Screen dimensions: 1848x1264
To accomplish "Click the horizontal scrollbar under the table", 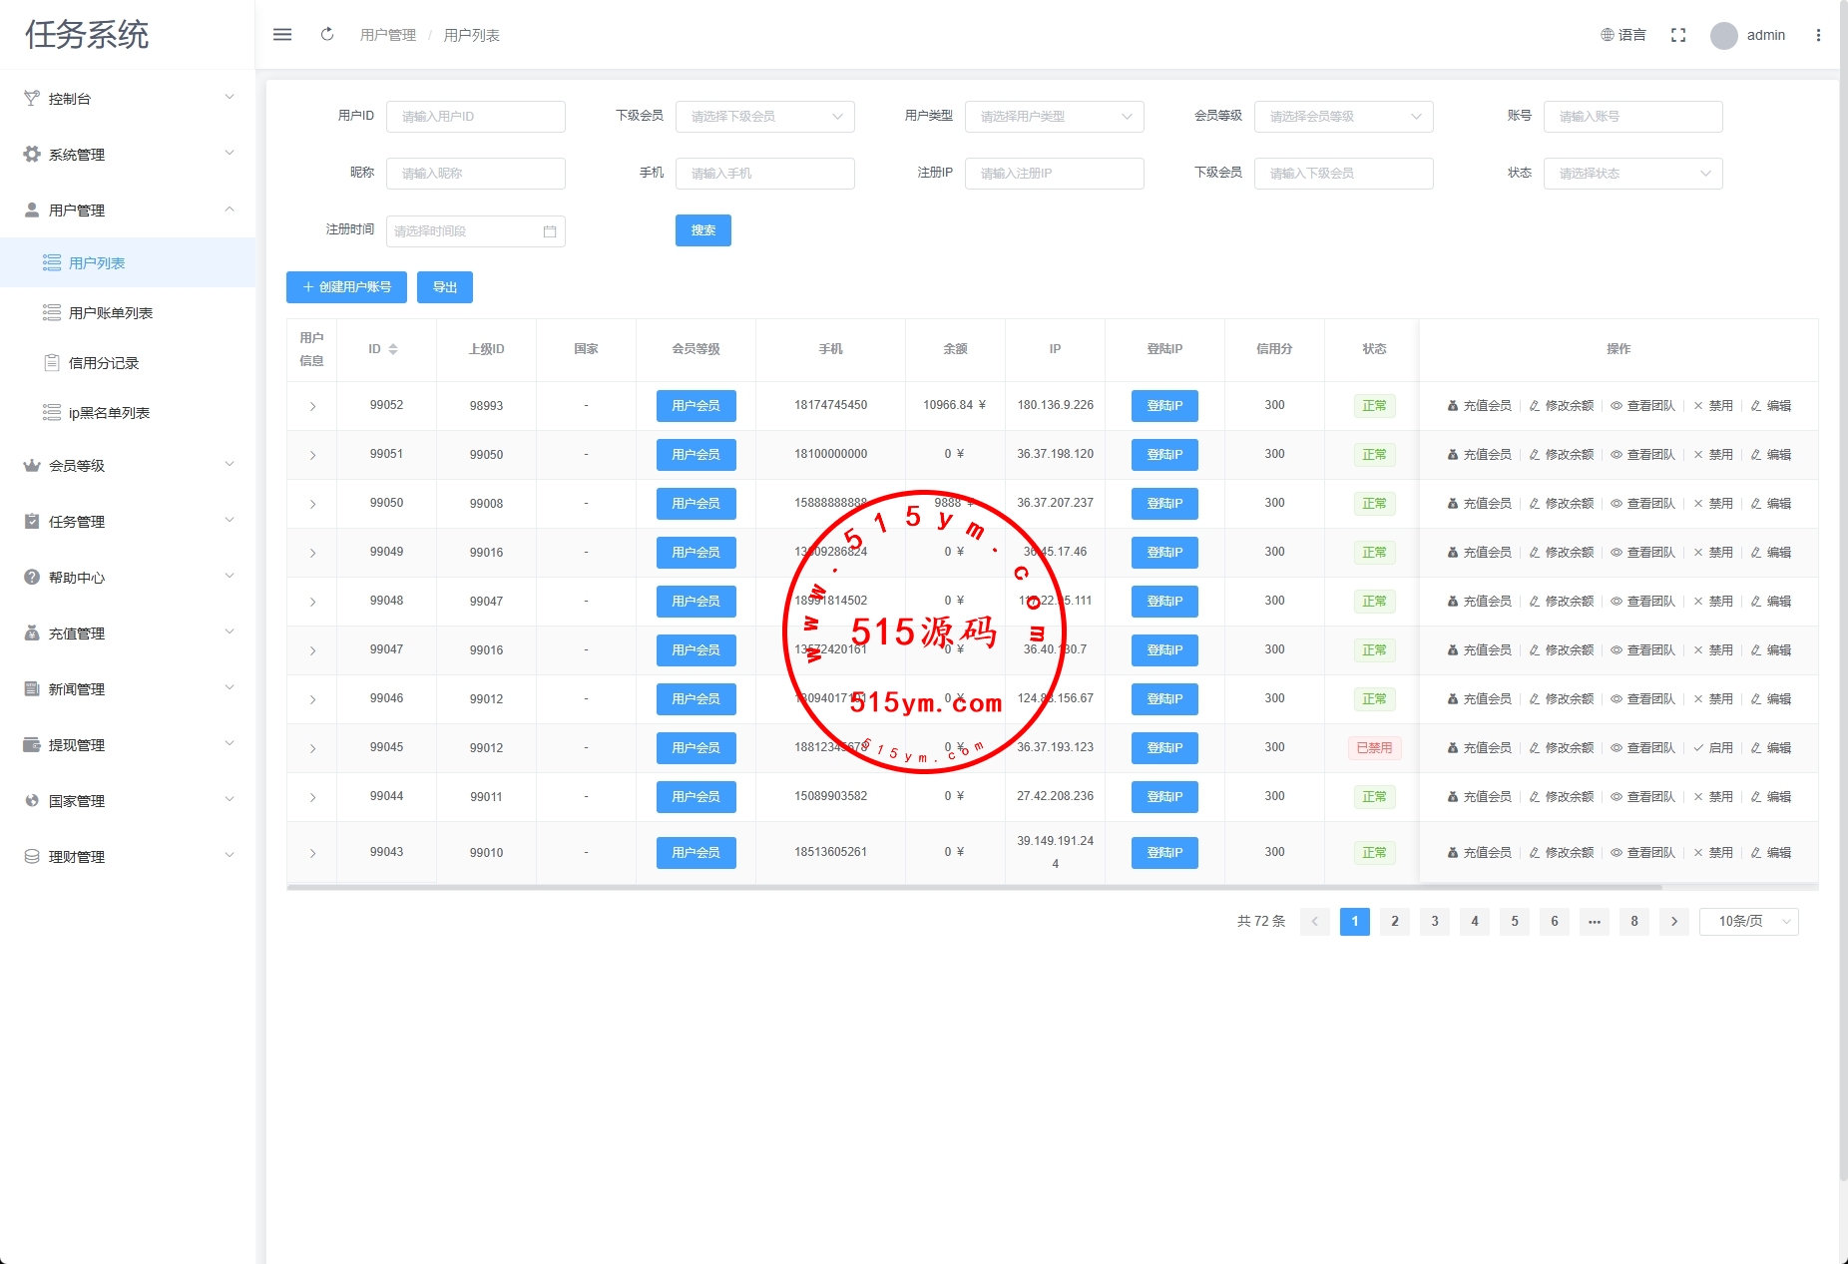I will point(973,887).
